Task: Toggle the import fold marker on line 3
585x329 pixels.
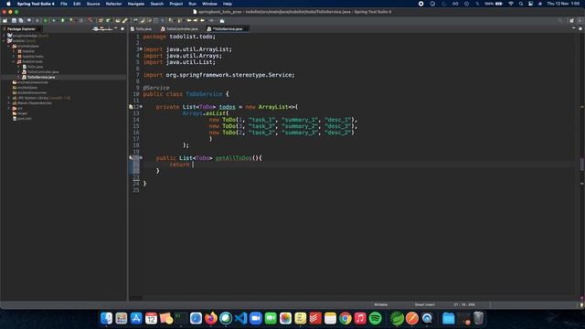Action: (141, 48)
